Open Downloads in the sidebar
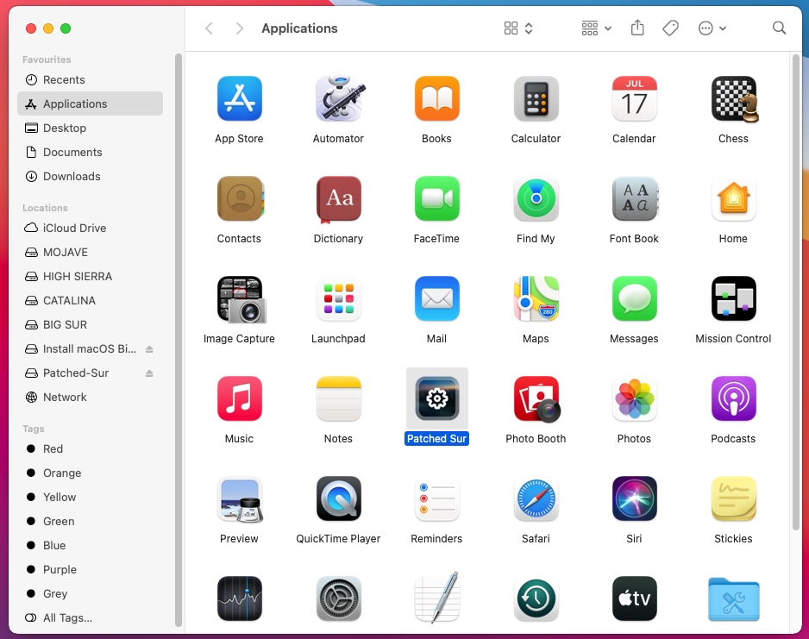The height and width of the screenshot is (639, 809). click(x=91, y=177)
